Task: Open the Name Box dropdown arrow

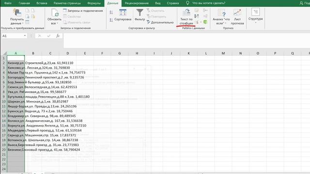Action: [x=25, y=36]
